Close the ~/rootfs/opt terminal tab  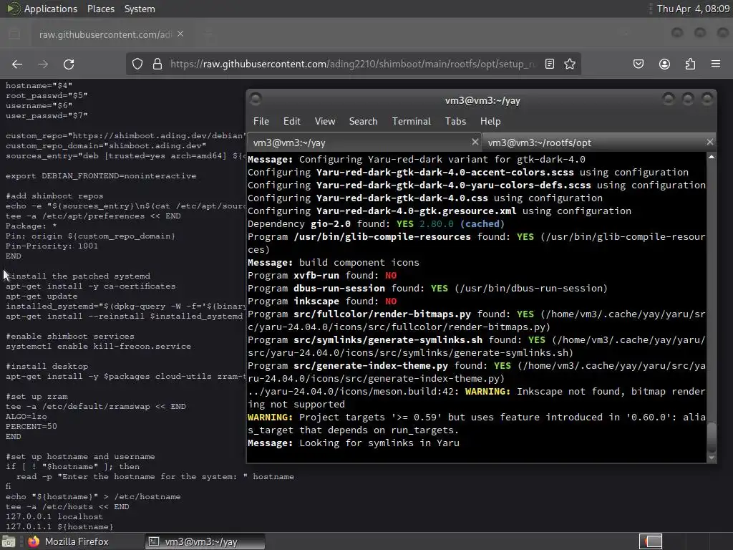tap(710, 142)
